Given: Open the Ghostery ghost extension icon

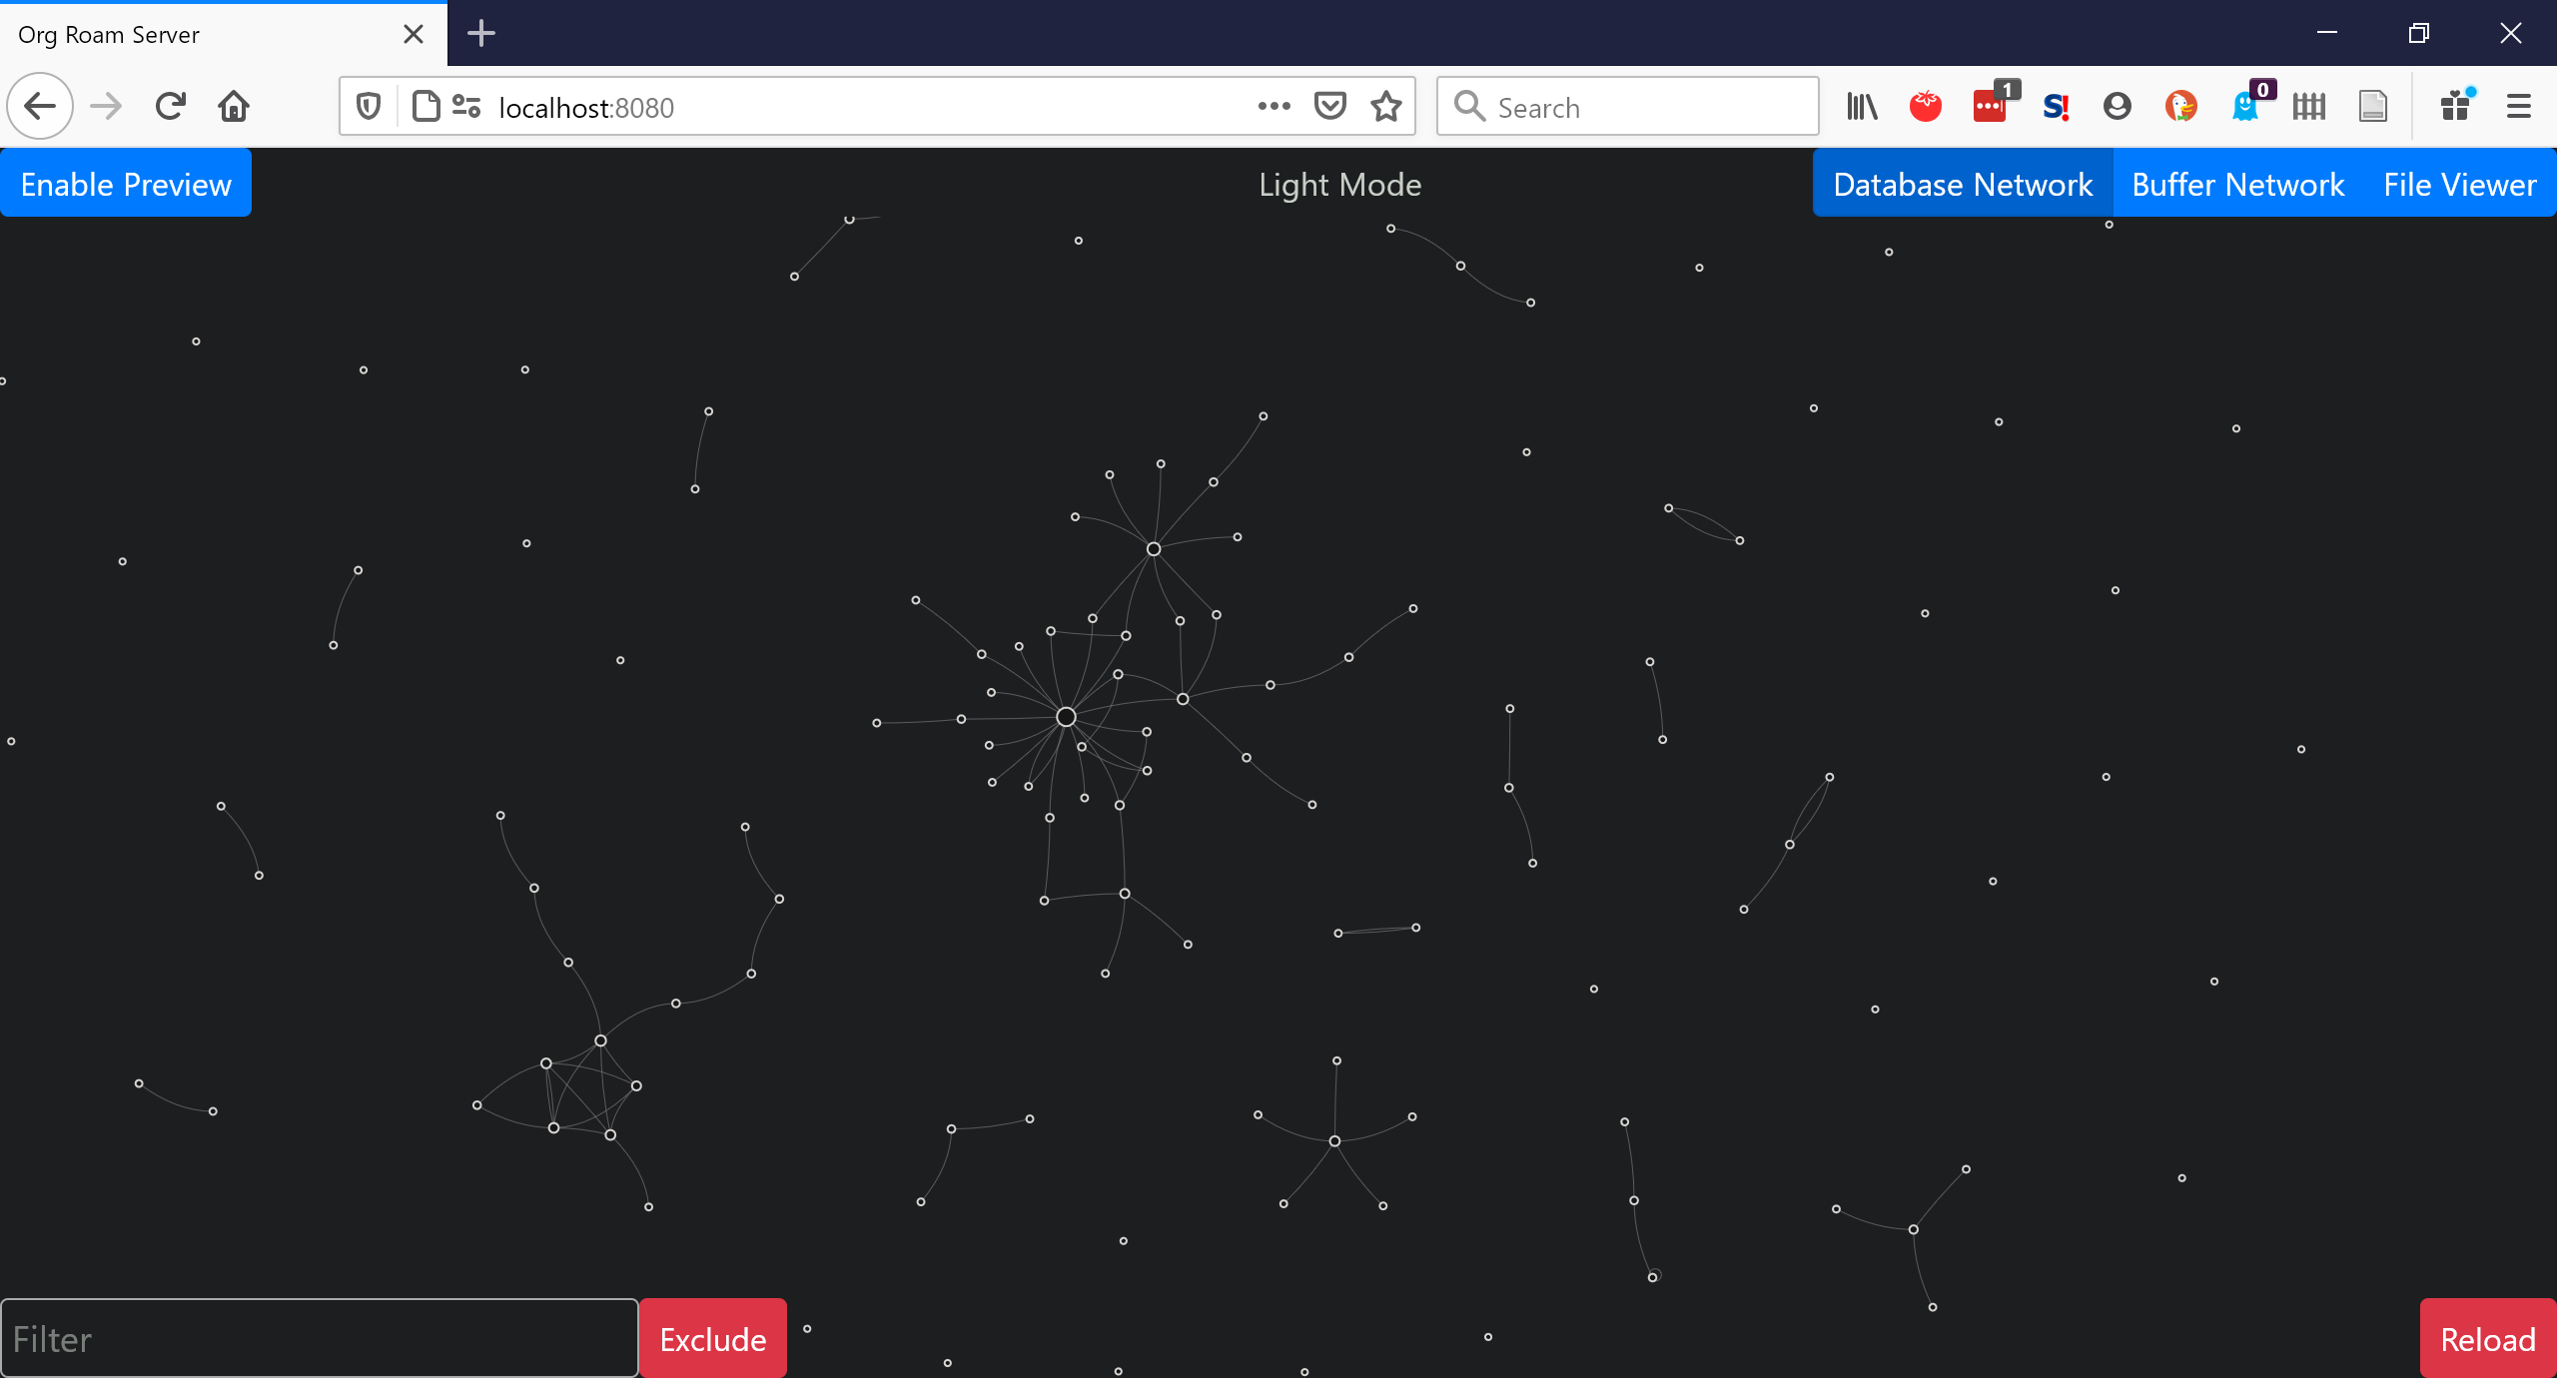Looking at the screenshot, I should coord(2245,106).
